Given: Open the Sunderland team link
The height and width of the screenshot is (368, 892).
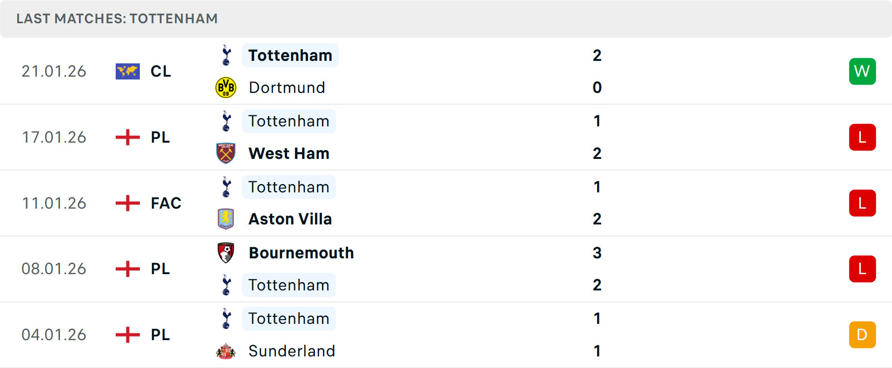Looking at the screenshot, I should (291, 351).
